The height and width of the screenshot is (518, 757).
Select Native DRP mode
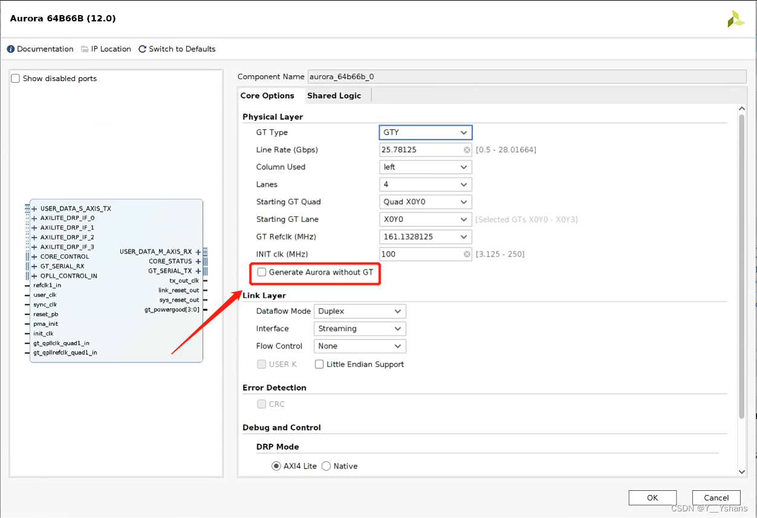(326, 466)
